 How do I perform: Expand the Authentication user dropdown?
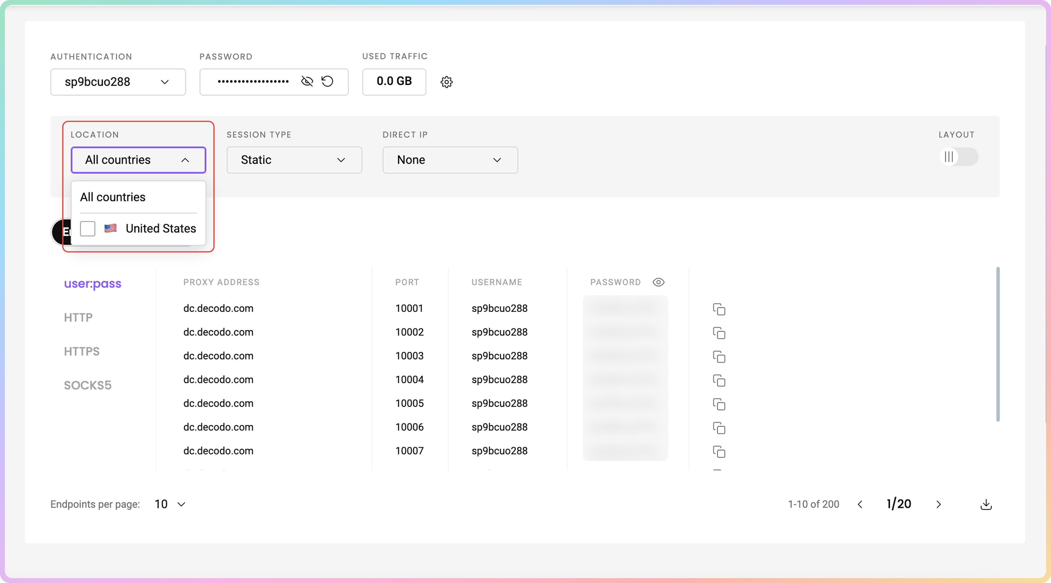click(118, 82)
